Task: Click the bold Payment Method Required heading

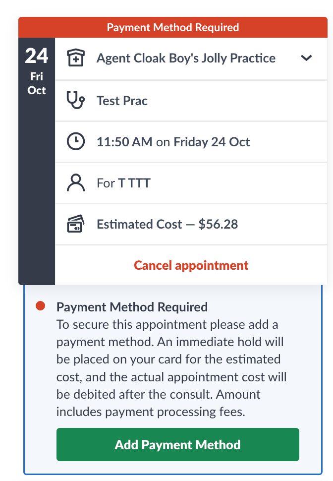Action: 132,306
